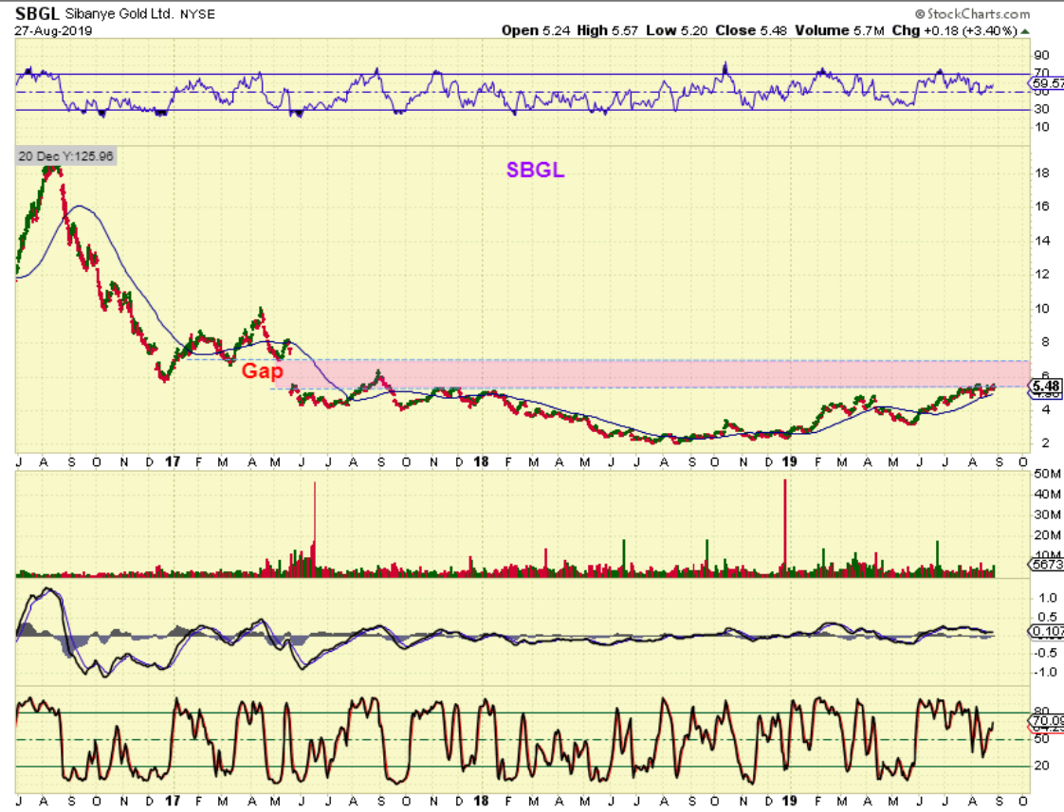The image size is (1064, 812).
Task: Click the 27-Aug-2019 date label
Action: click(x=49, y=30)
